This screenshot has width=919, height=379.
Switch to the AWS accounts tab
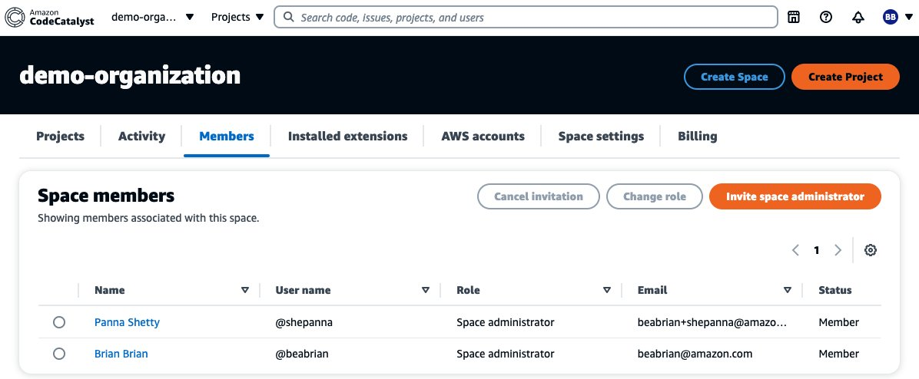click(x=483, y=137)
